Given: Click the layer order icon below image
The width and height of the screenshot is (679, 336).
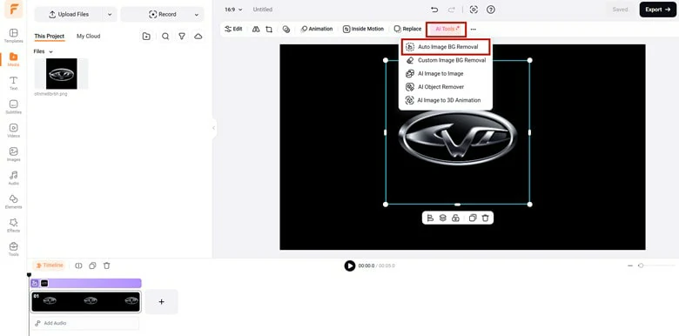Looking at the screenshot, I should click(x=442, y=218).
